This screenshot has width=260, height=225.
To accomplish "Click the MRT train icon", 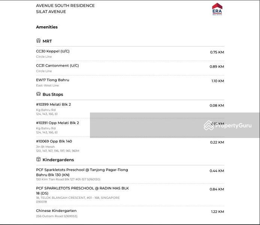I will pos(38,41).
